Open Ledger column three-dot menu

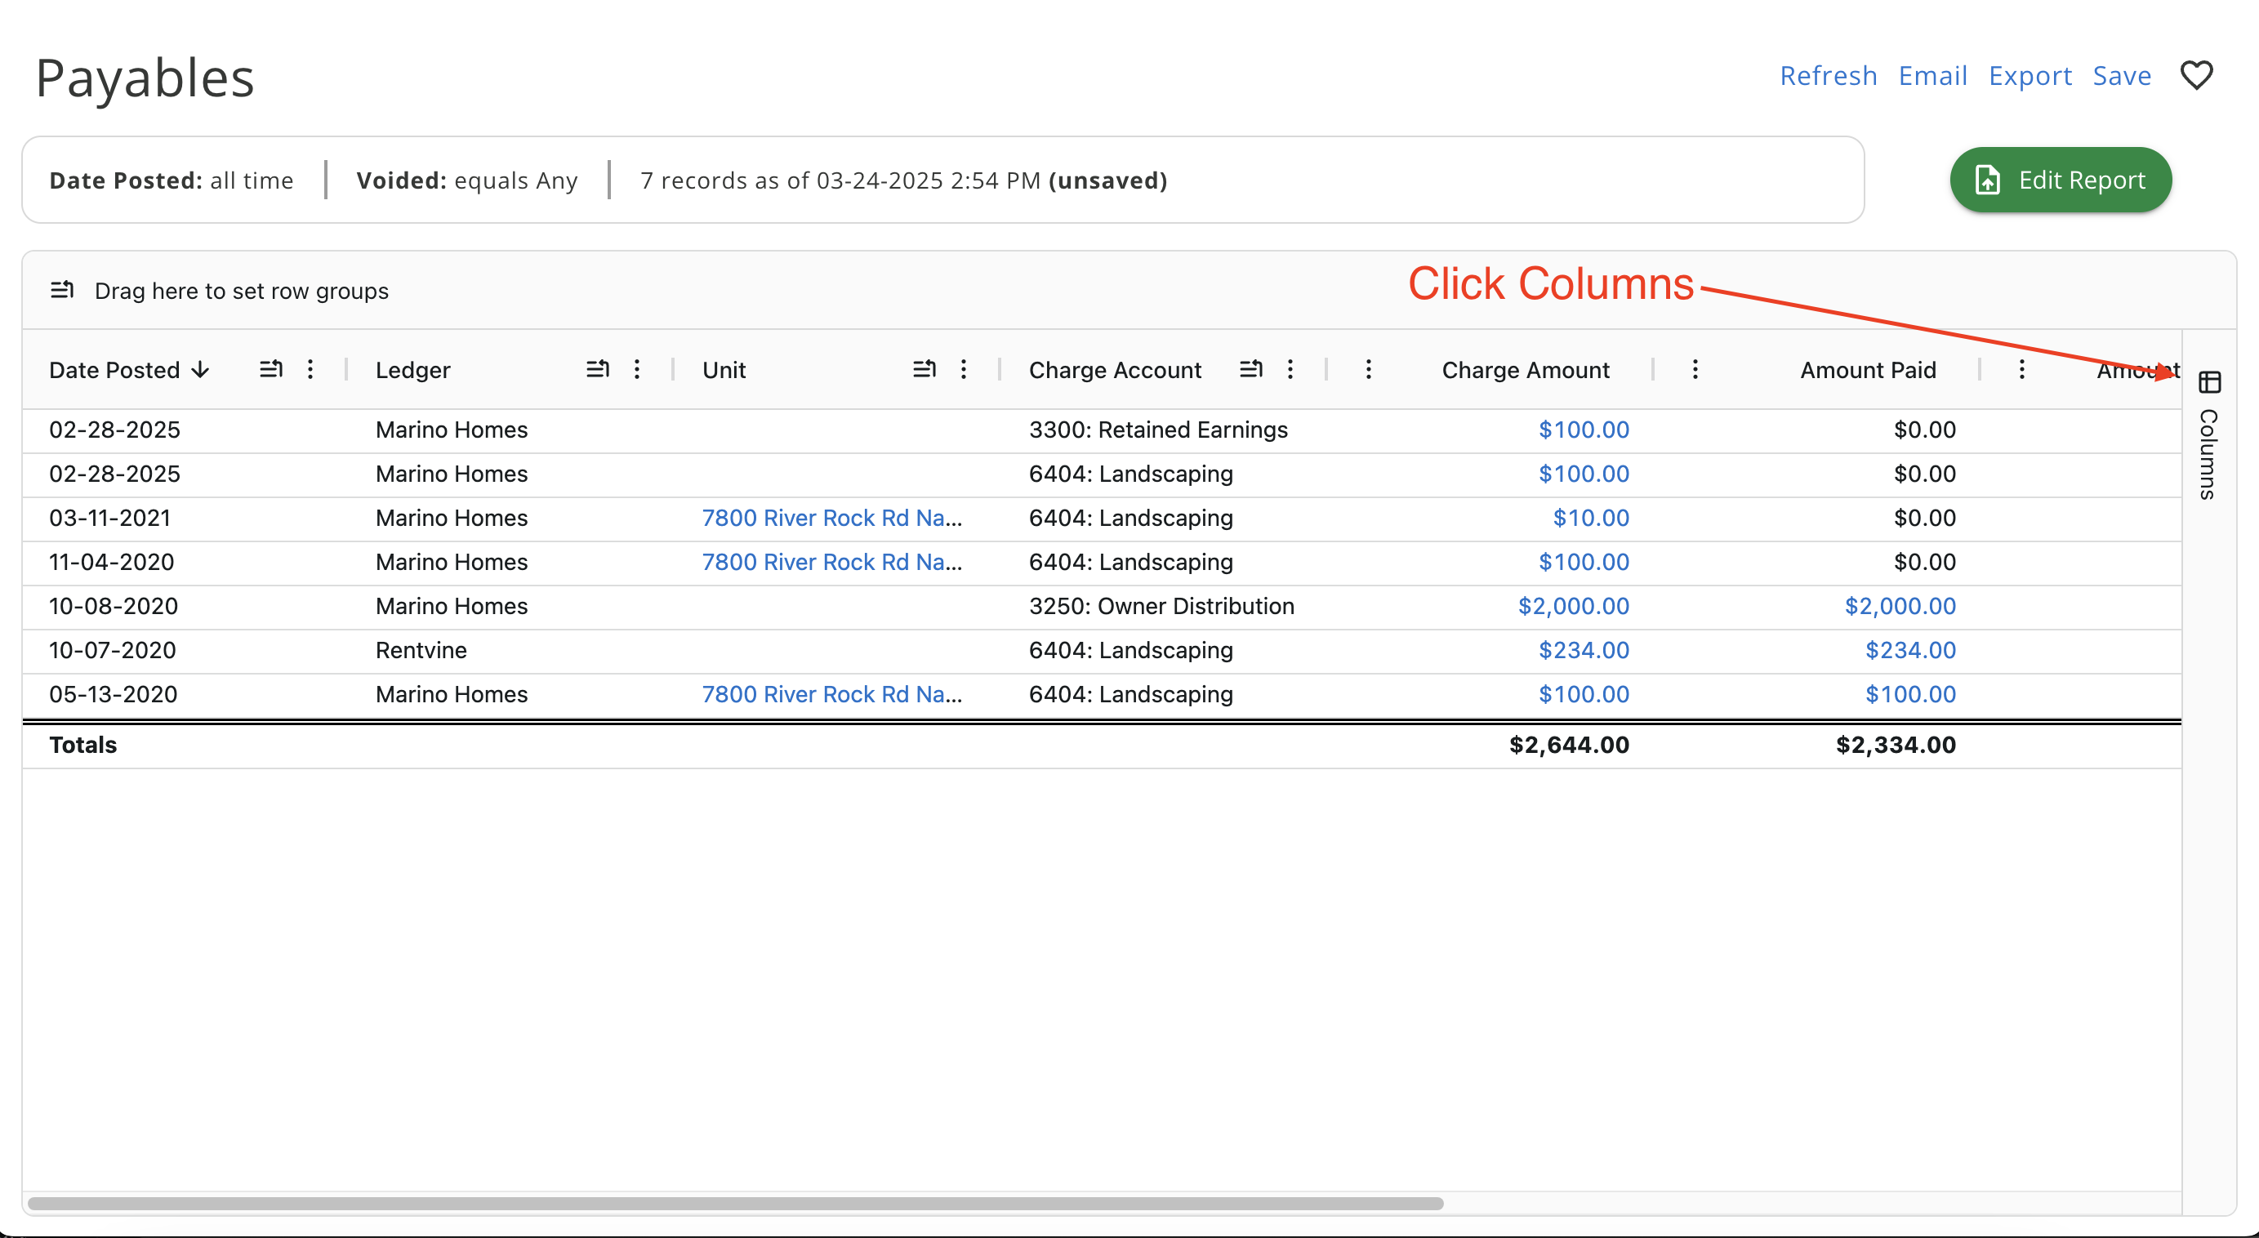(x=637, y=369)
